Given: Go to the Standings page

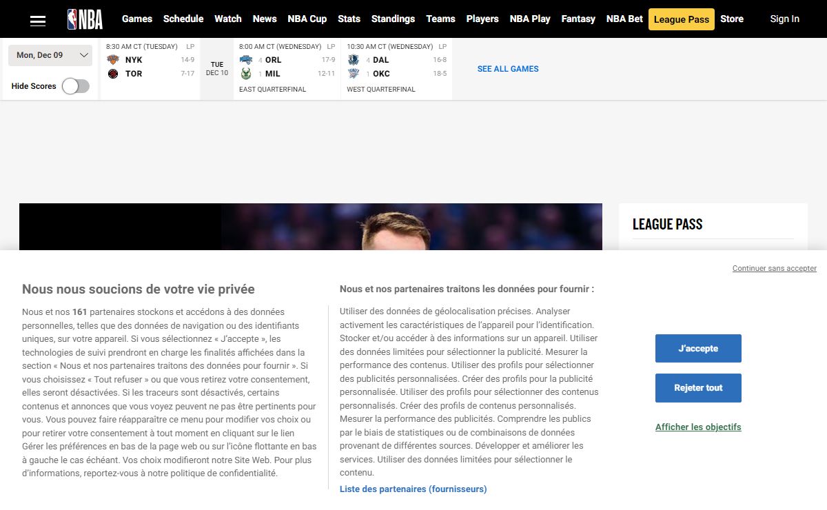Looking at the screenshot, I should 393,19.
